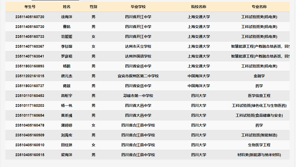Viewport: 296px width, 167px height.
Task: Click gender 女 in 范媛媛's row
Action: click(93, 36)
